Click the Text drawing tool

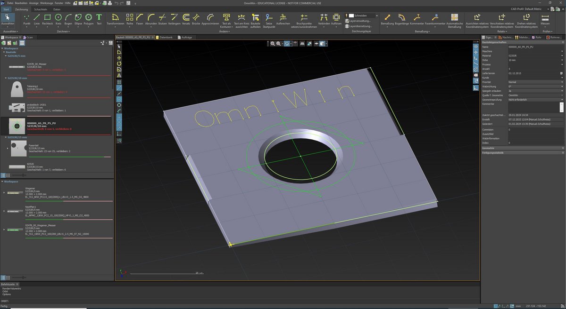pos(99,19)
